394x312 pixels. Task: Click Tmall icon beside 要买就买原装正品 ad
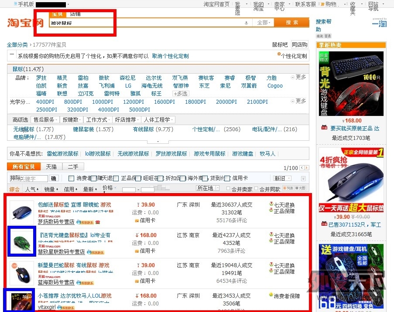(324, 128)
